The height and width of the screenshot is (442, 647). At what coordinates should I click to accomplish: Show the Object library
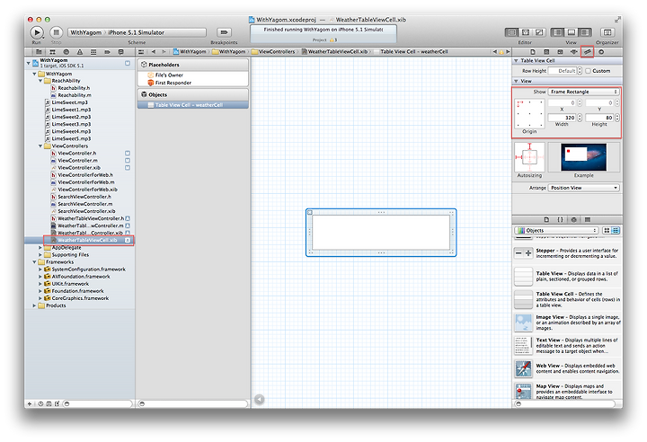[573, 219]
